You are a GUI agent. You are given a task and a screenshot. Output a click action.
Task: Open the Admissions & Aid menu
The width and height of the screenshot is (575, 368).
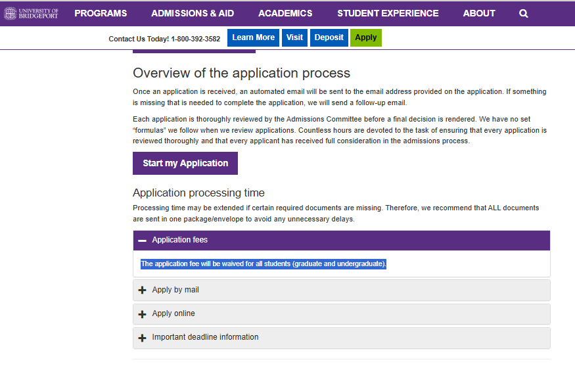(x=193, y=13)
